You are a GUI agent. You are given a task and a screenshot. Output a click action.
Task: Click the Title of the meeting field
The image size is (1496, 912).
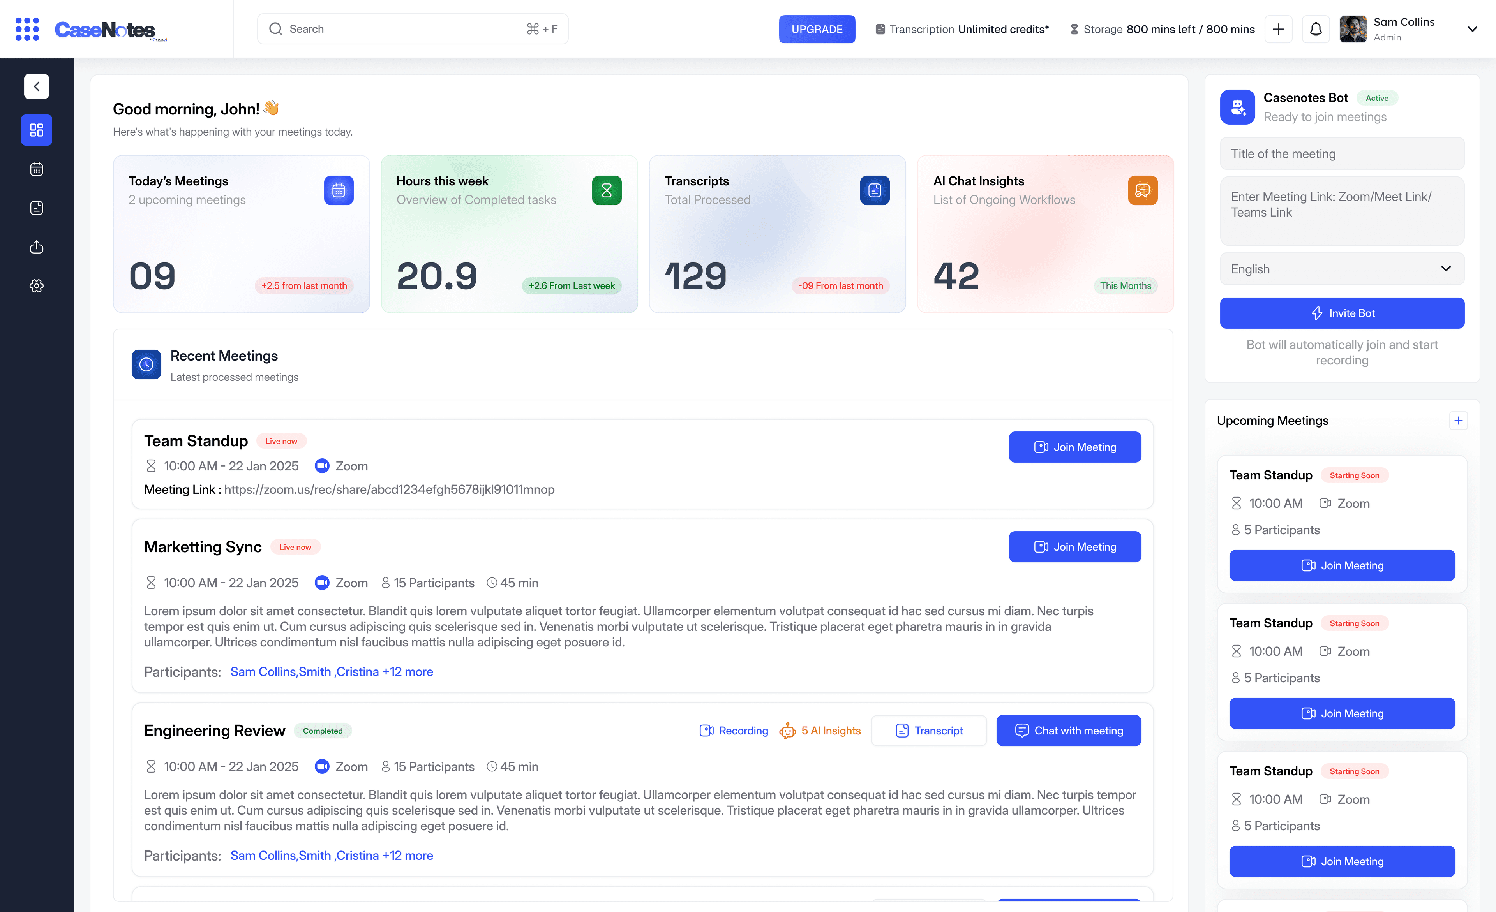(x=1342, y=153)
